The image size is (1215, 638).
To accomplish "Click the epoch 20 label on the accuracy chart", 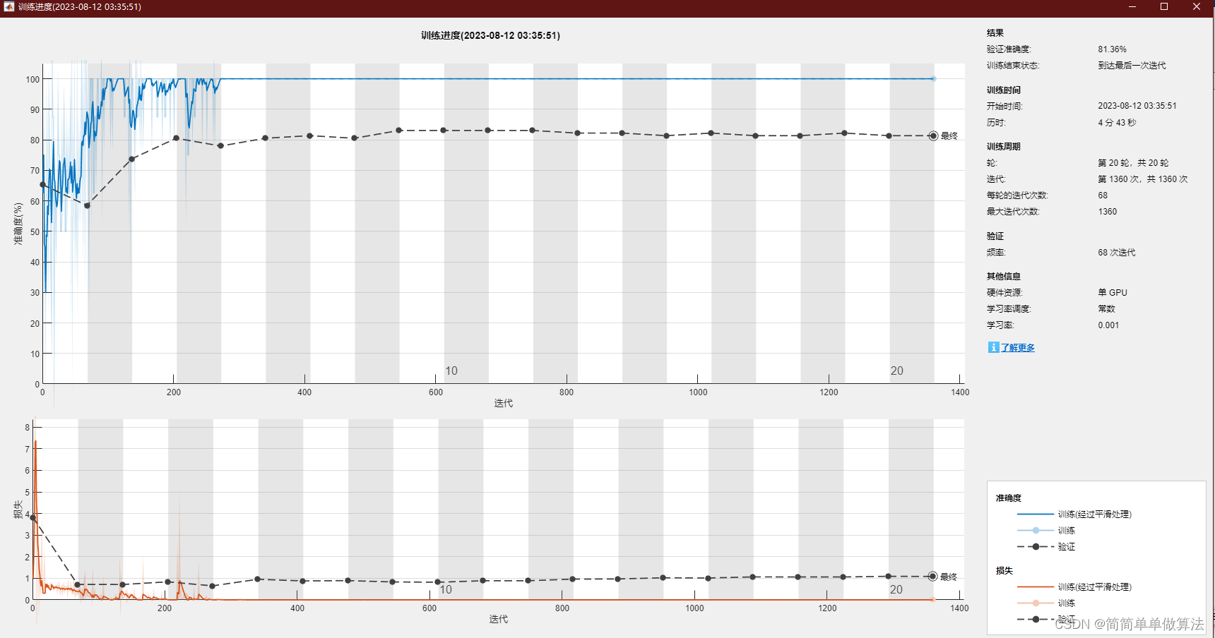I will pyautogui.click(x=897, y=371).
